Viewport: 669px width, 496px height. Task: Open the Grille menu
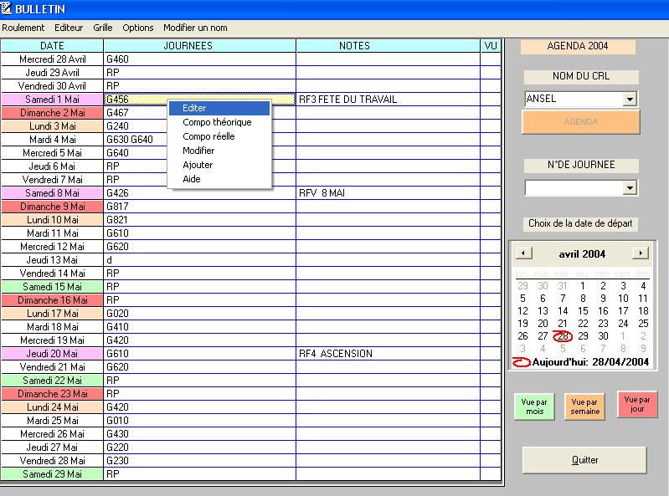(103, 28)
